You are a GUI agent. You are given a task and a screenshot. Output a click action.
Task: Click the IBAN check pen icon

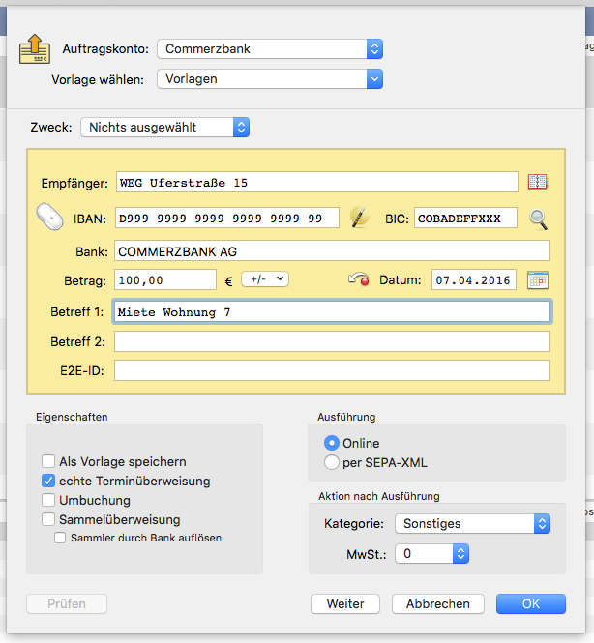tap(359, 218)
